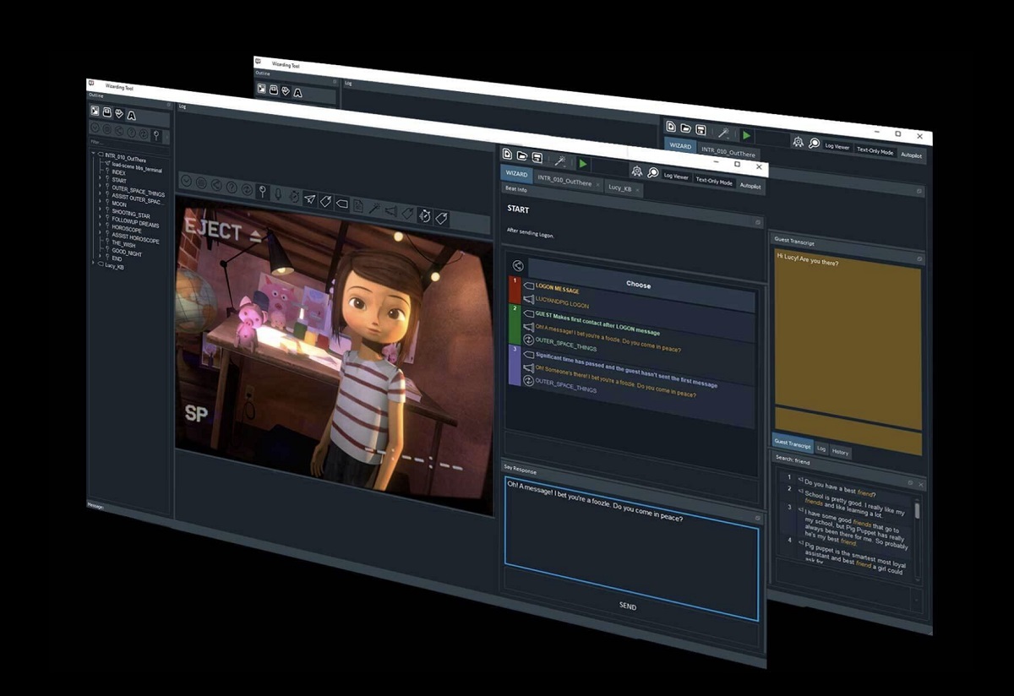Click the document icon in the scene toolbar

tap(357, 205)
